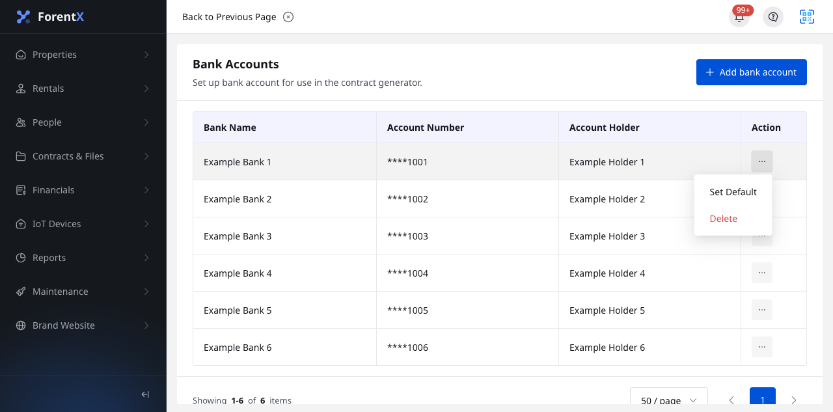Select the Example Bank 2 cell
The width and height of the screenshot is (833, 412).
284,199
